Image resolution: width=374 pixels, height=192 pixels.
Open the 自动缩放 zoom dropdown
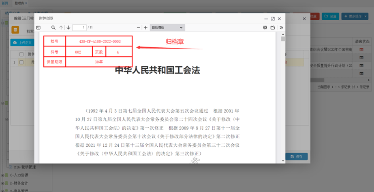click(167, 27)
